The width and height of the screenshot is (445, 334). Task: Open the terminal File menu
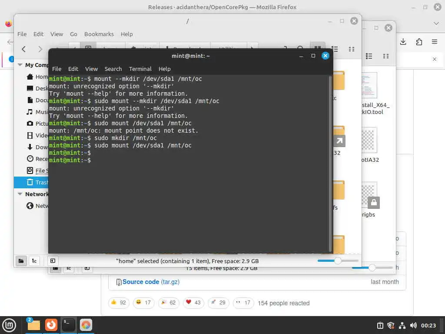click(x=56, y=69)
